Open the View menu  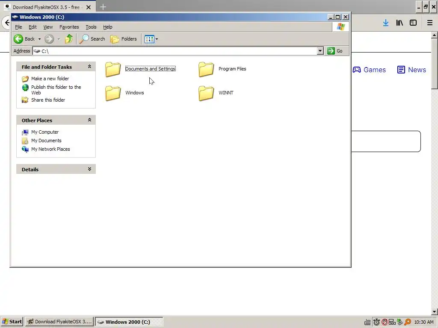[x=48, y=27]
